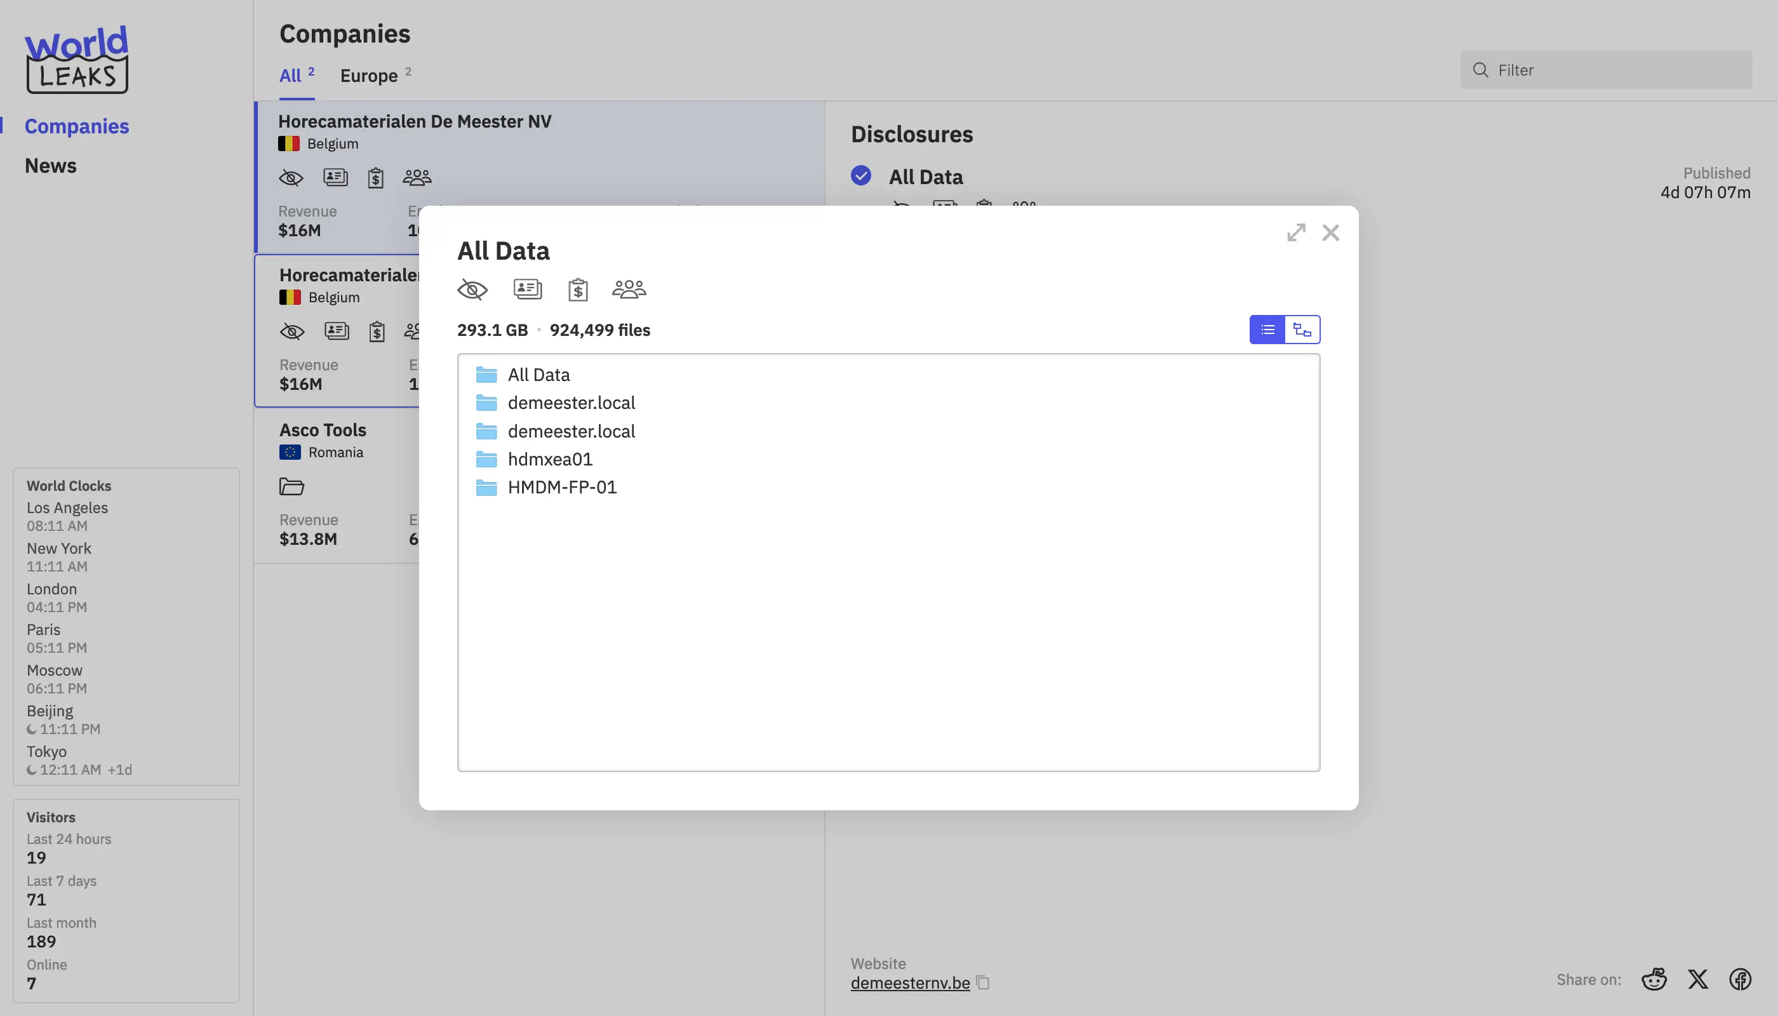
Task: Select the Europe tab
Action: (369, 76)
